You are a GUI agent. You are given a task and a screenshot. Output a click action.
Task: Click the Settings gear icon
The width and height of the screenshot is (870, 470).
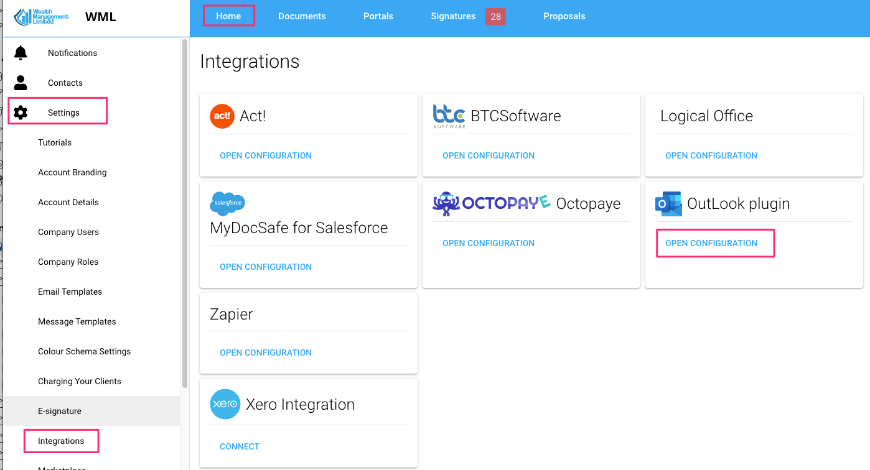click(21, 113)
